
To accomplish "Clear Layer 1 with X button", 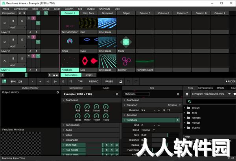I will point(4,61).
